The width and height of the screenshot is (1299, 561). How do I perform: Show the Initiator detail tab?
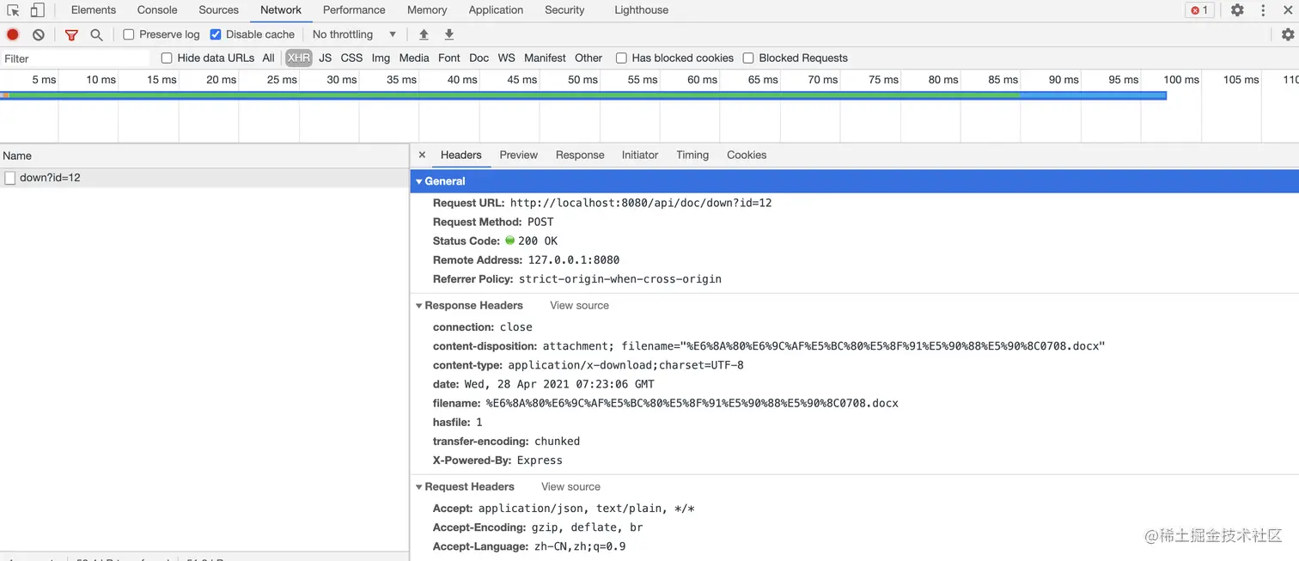point(640,155)
